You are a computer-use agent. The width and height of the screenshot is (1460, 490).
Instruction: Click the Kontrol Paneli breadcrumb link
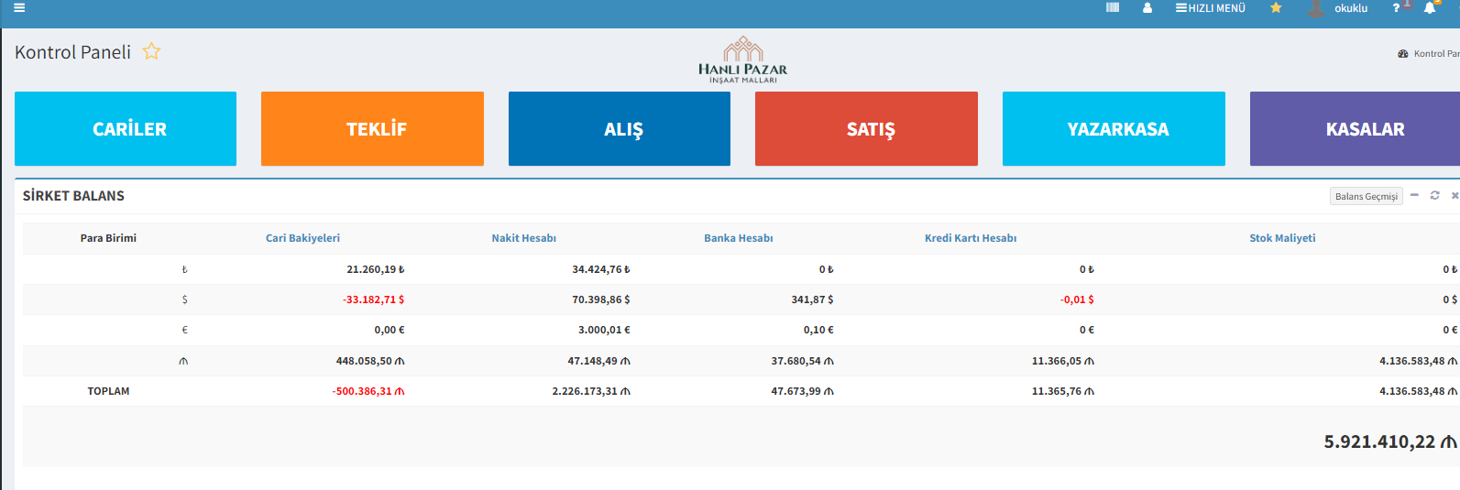click(x=1435, y=54)
